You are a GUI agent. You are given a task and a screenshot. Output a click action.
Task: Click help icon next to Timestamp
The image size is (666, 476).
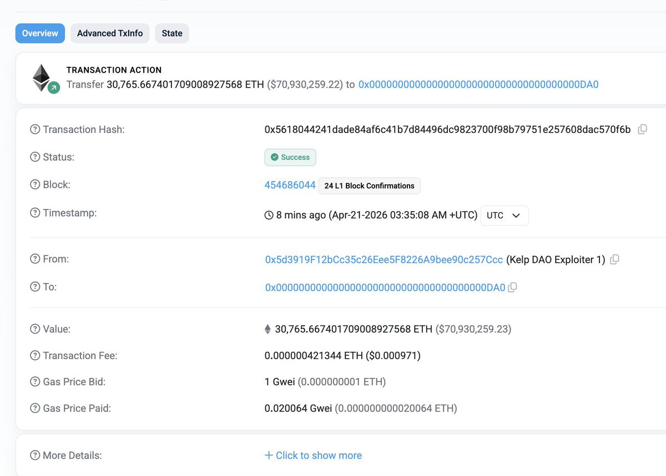(35, 213)
